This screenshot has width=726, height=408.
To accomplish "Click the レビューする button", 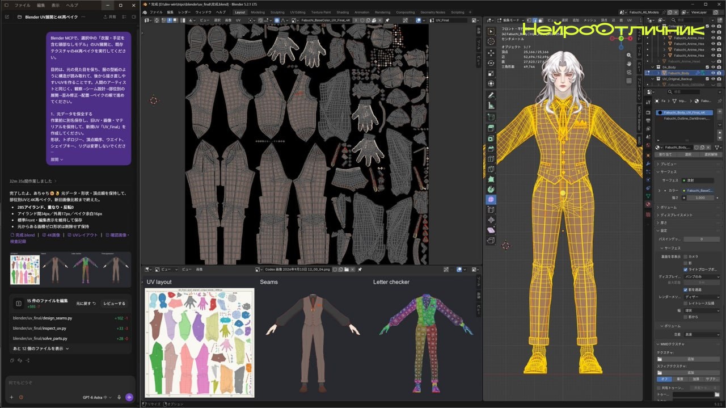I will coord(114,304).
